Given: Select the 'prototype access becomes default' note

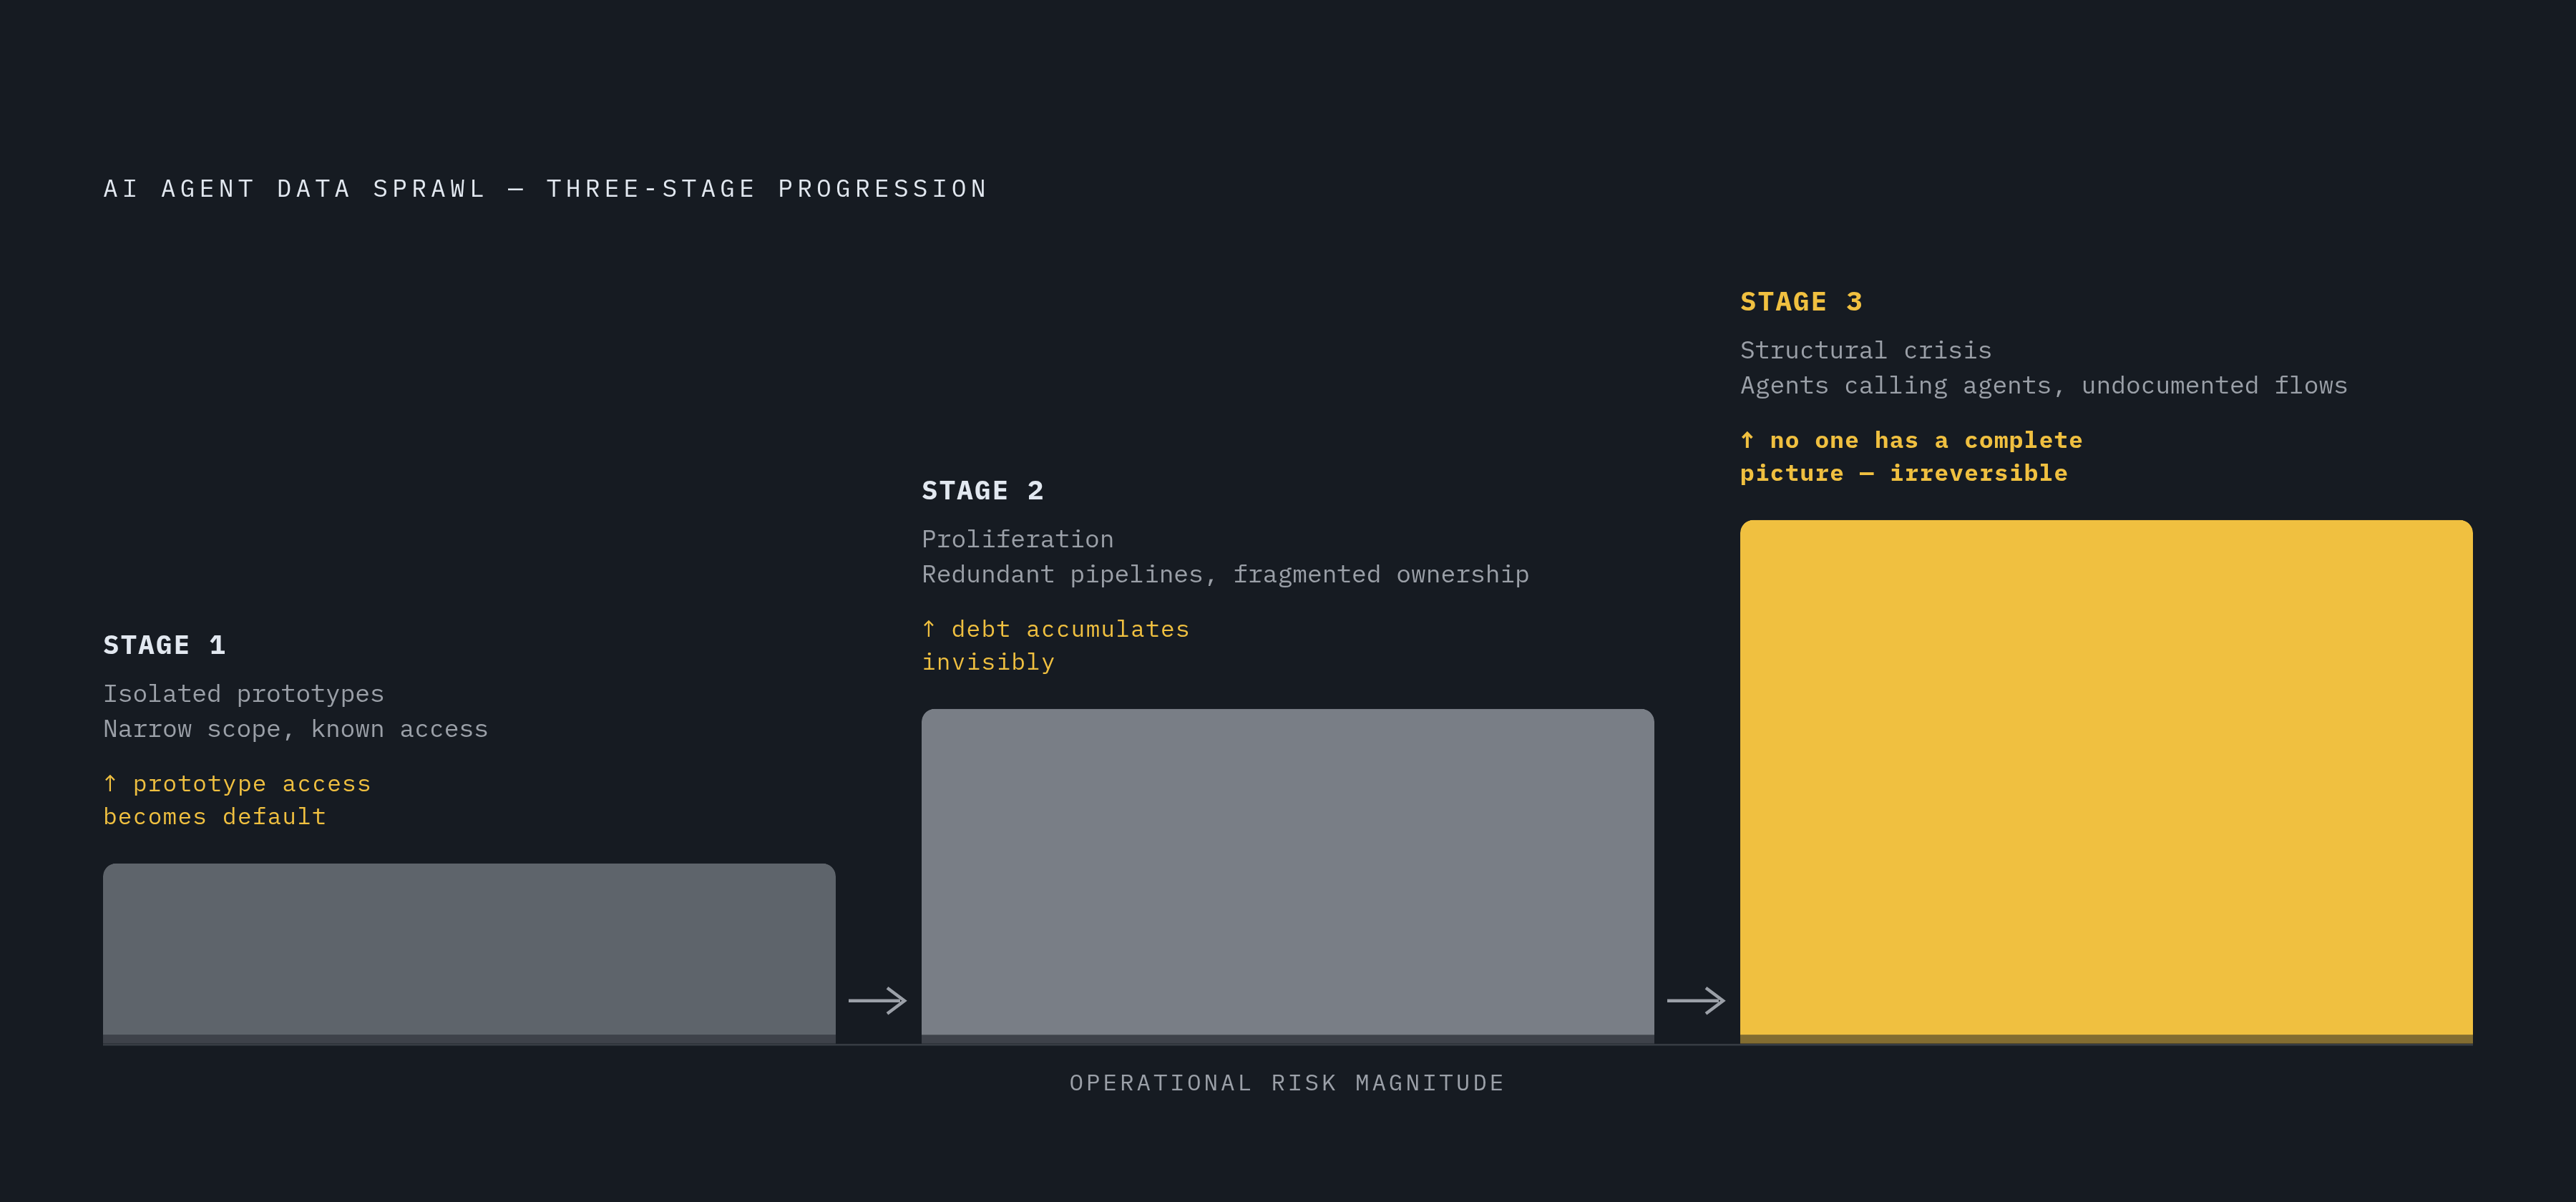Looking at the screenshot, I should (237, 800).
